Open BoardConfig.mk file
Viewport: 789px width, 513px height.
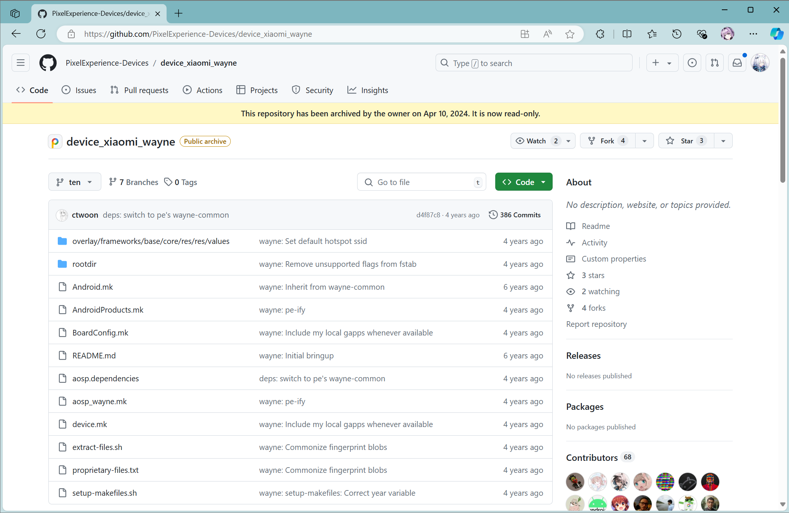tap(100, 332)
